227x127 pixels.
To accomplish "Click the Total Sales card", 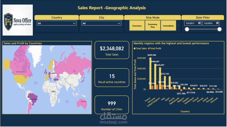I will click(112, 50).
